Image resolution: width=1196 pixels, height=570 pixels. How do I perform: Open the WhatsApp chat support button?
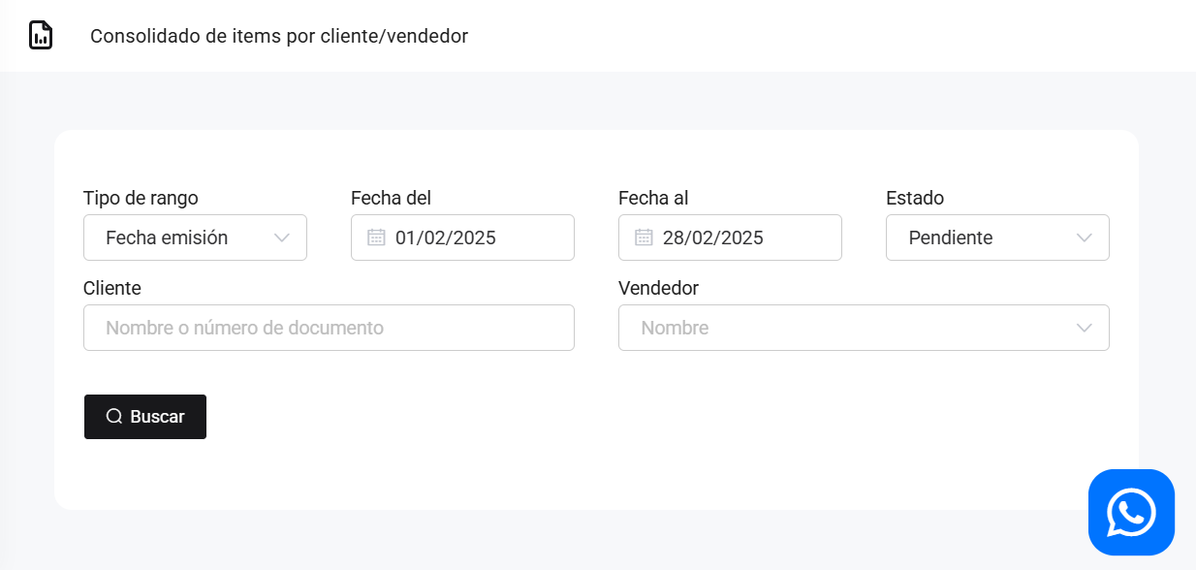(x=1131, y=512)
